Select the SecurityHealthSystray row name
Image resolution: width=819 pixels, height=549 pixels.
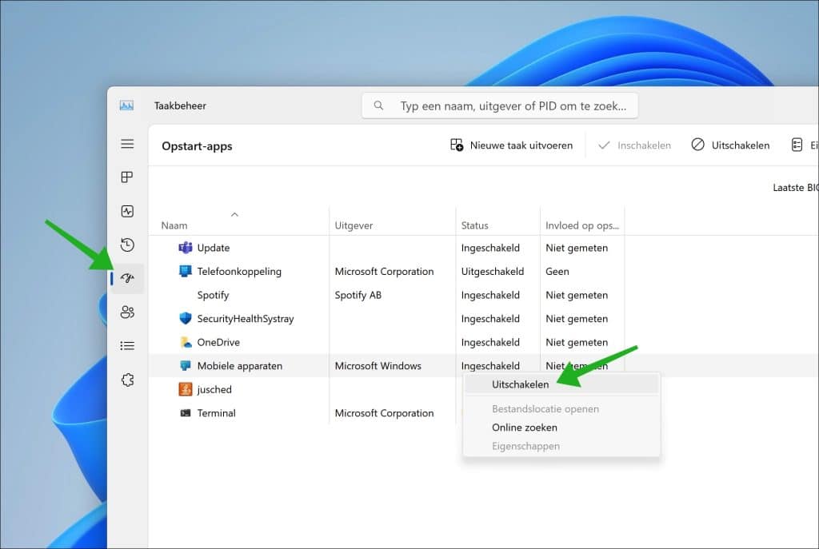246,319
